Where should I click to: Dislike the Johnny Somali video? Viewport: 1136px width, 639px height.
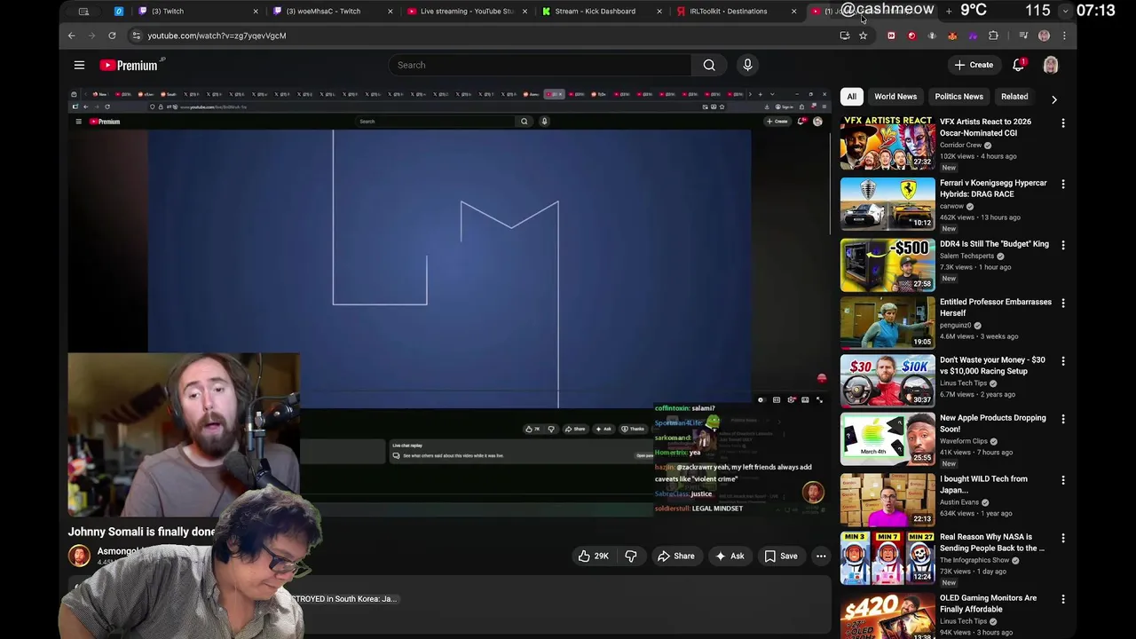click(631, 556)
